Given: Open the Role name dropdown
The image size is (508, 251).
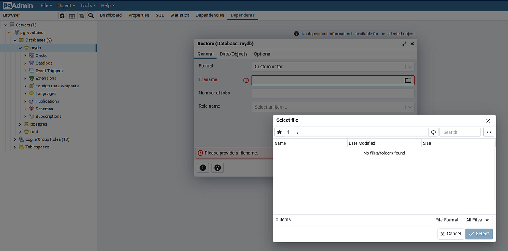Looking at the screenshot, I should tap(409, 107).
